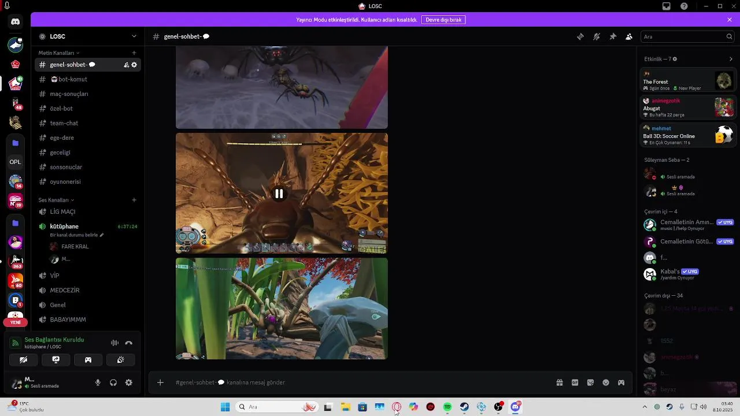Toggle camera on or off
Image resolution: width=740 pixels, height=416 pixels.
(x=23, y=359)
